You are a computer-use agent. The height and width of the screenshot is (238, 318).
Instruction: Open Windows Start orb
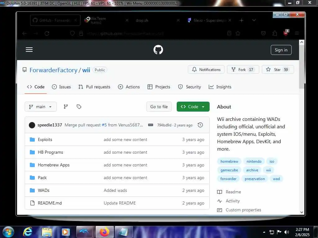pyautogui.click(x=8, y=232)
